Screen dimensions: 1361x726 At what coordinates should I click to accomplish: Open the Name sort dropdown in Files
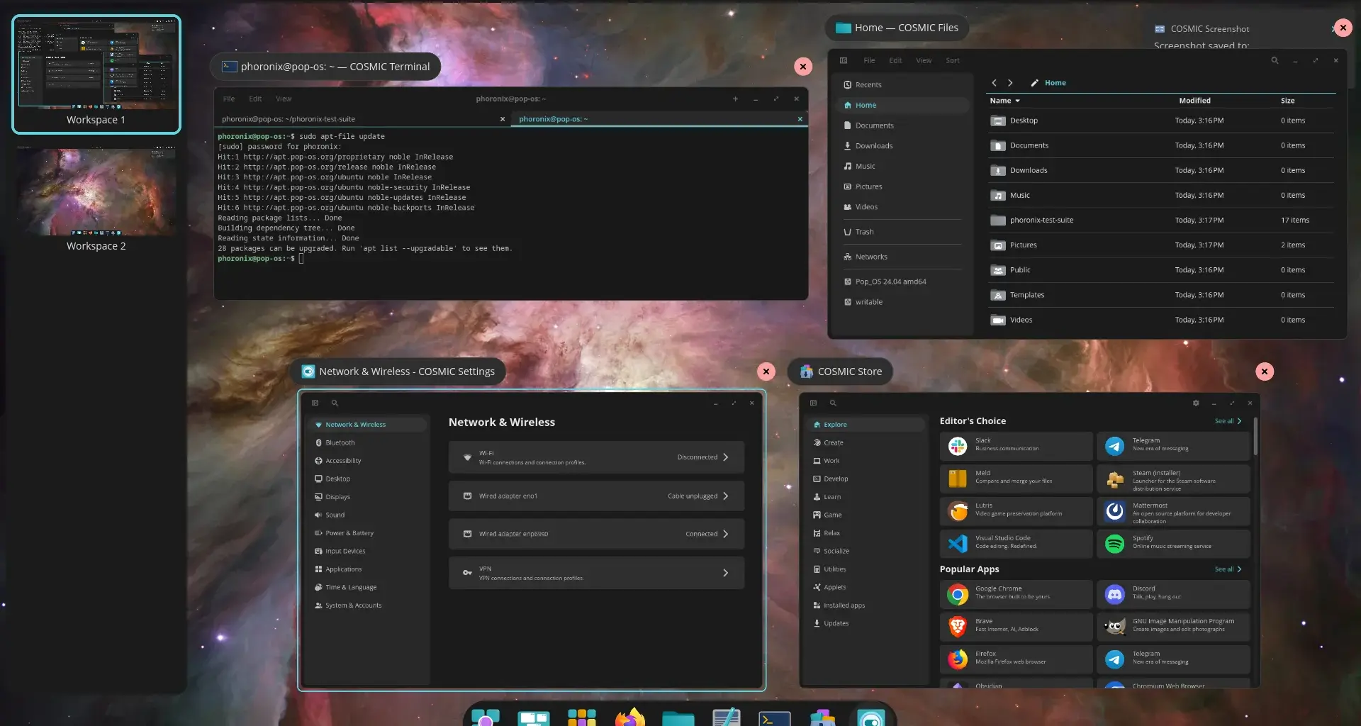click(x=1005, y=101)
